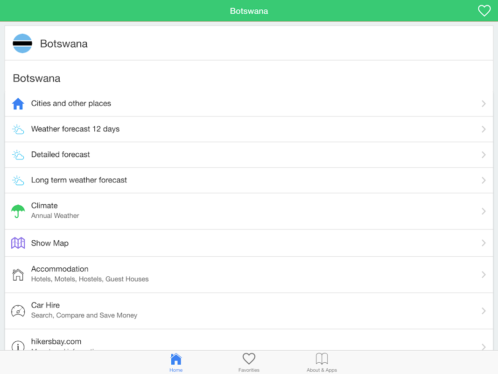Image resolution: width=498 pixels, height=374 pixels.
Task: Switch to the Home tab
Action: (x=176, y=363)
